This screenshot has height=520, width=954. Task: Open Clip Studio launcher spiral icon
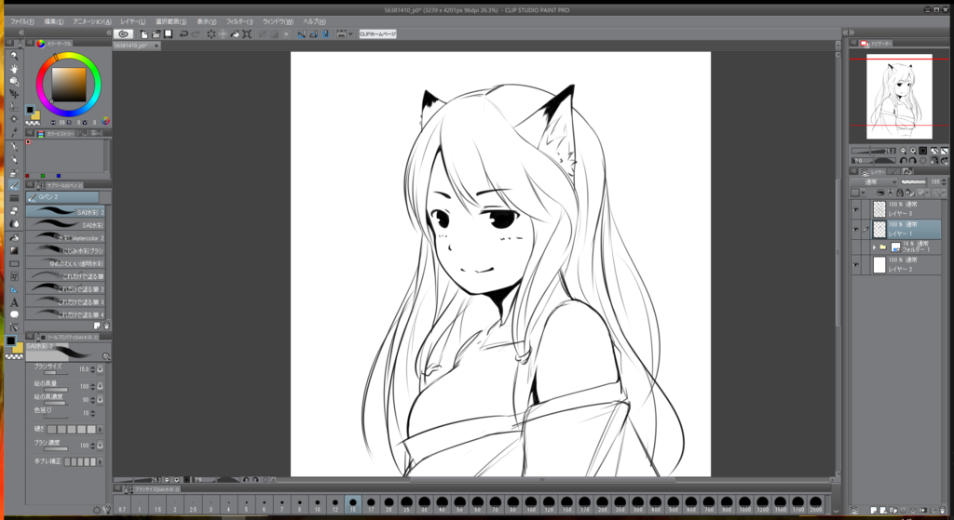coord(124,34)
